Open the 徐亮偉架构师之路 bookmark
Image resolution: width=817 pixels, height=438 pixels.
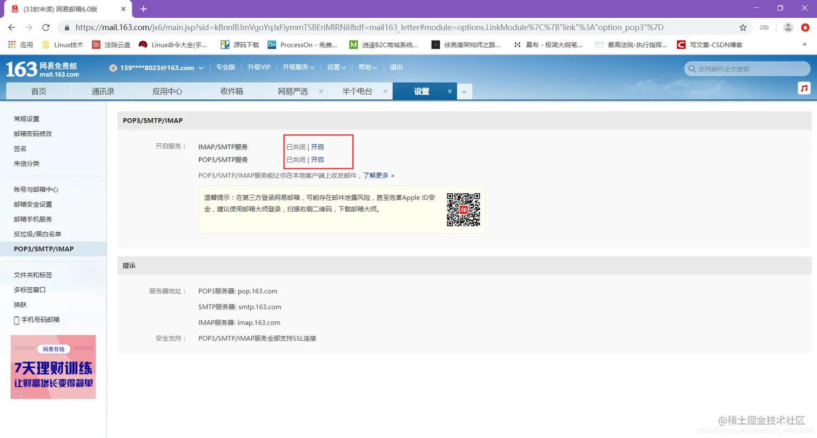point(466,45)
